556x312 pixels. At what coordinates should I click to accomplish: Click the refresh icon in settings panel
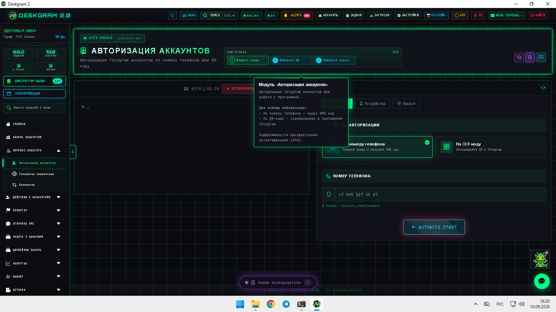pos(543,88)
